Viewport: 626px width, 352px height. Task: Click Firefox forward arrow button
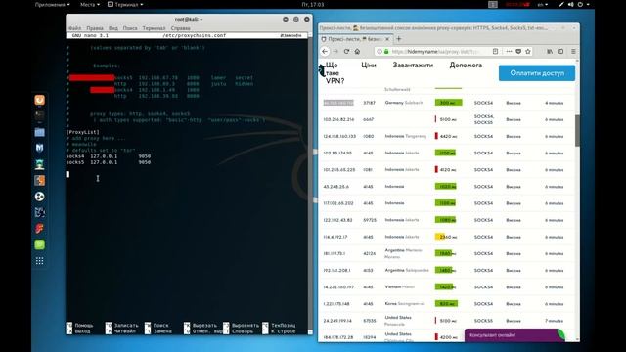(x=335, y=51)
